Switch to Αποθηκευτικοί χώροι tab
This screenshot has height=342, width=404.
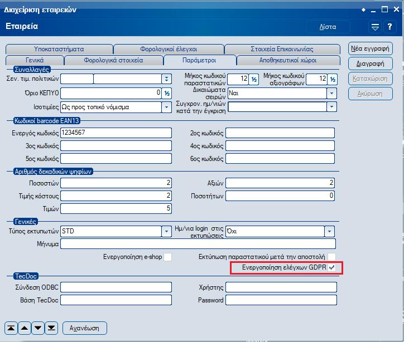[288, 60]
